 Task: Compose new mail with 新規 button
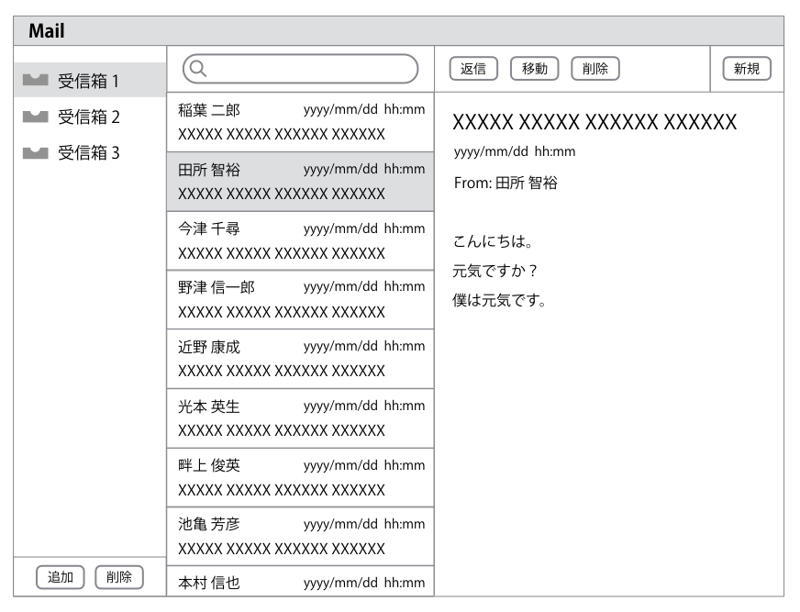coord(747,69)
